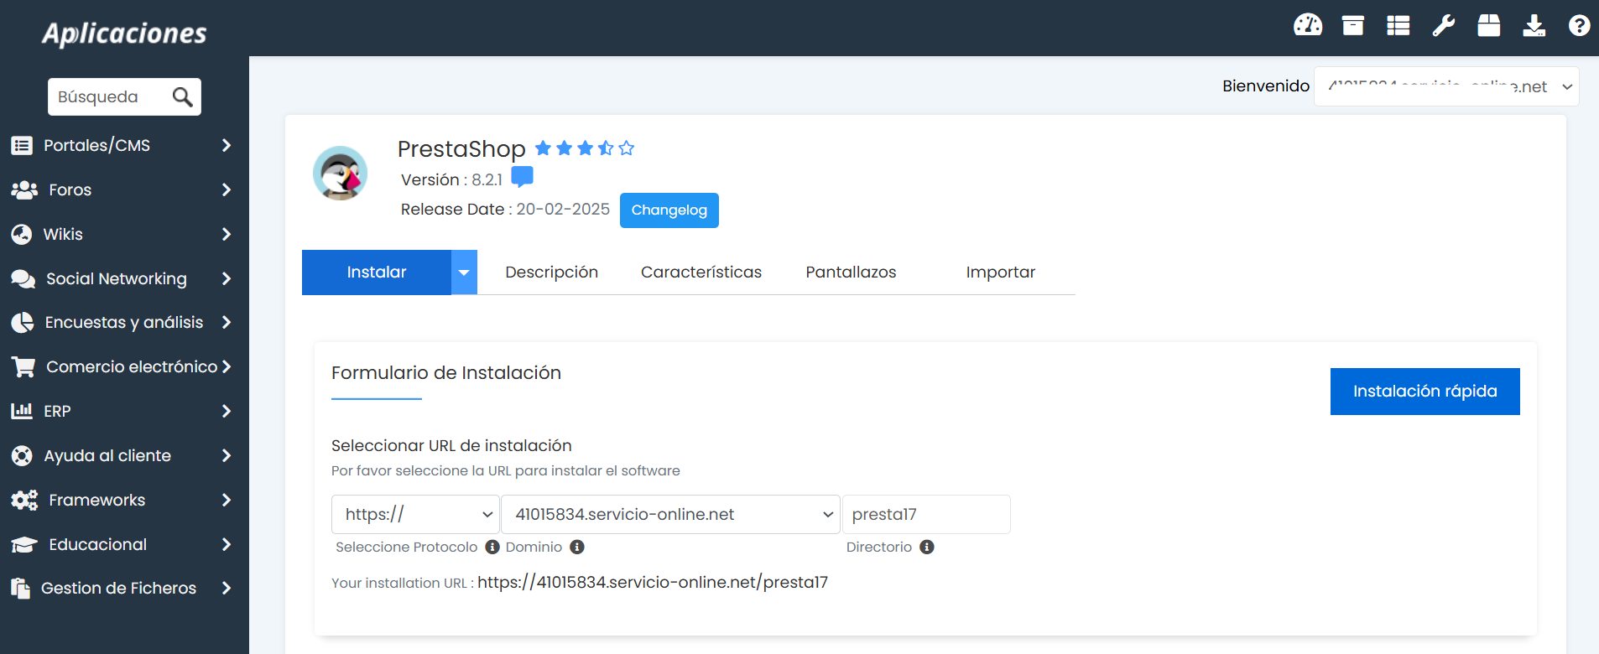1599x654 pixels.
Task: Click the archive box icon in header
Action: coord(1353,26)
